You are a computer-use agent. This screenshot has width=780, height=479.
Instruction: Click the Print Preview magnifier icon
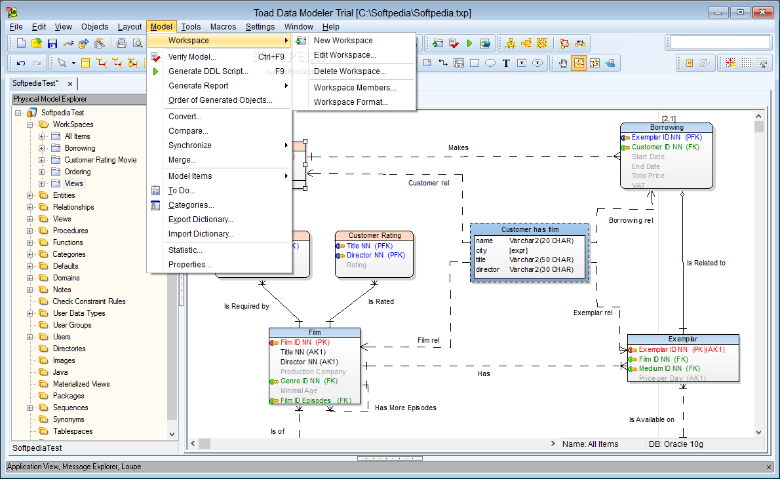click(x=137, y=44)
